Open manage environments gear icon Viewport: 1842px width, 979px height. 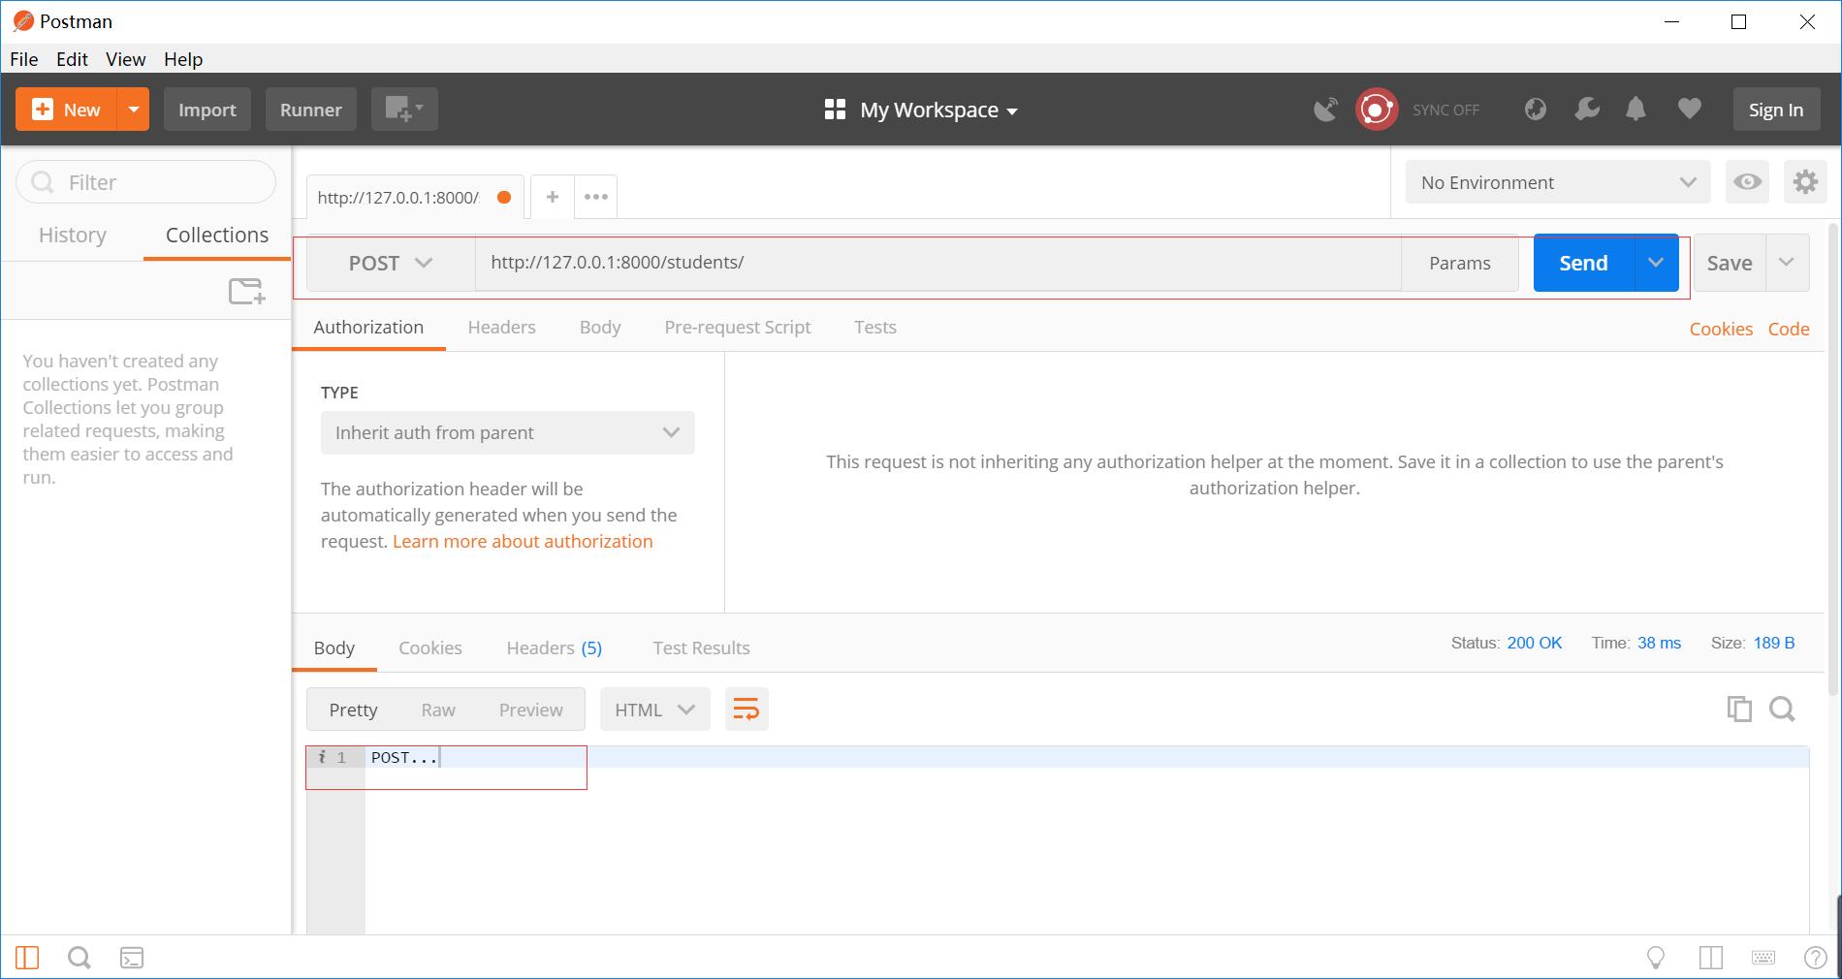coord(1805,182)
